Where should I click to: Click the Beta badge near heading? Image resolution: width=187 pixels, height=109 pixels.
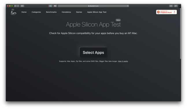coord(118,20)
